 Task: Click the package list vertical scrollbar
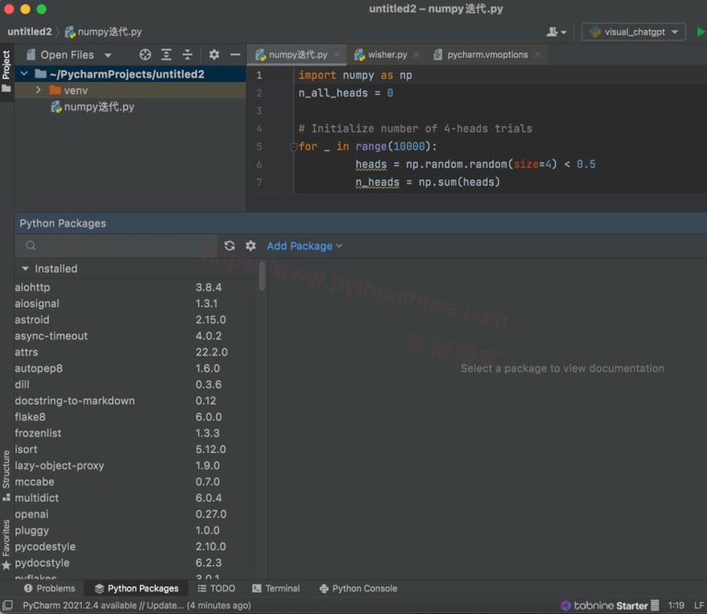262,276
